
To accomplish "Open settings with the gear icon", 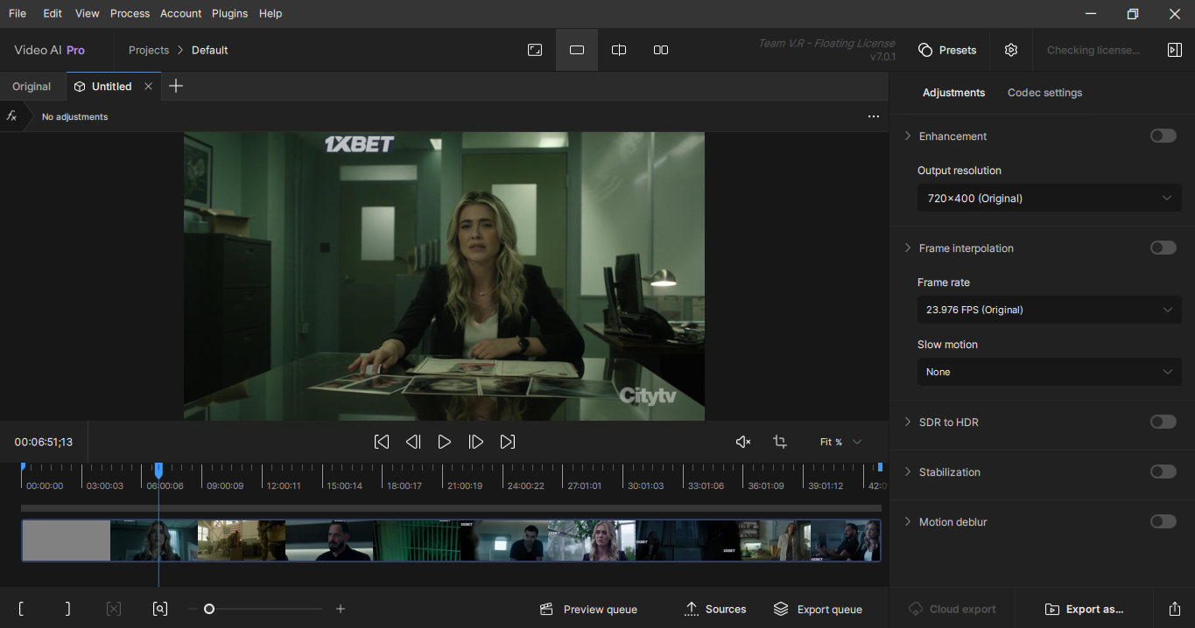I will pos(1011,50).
